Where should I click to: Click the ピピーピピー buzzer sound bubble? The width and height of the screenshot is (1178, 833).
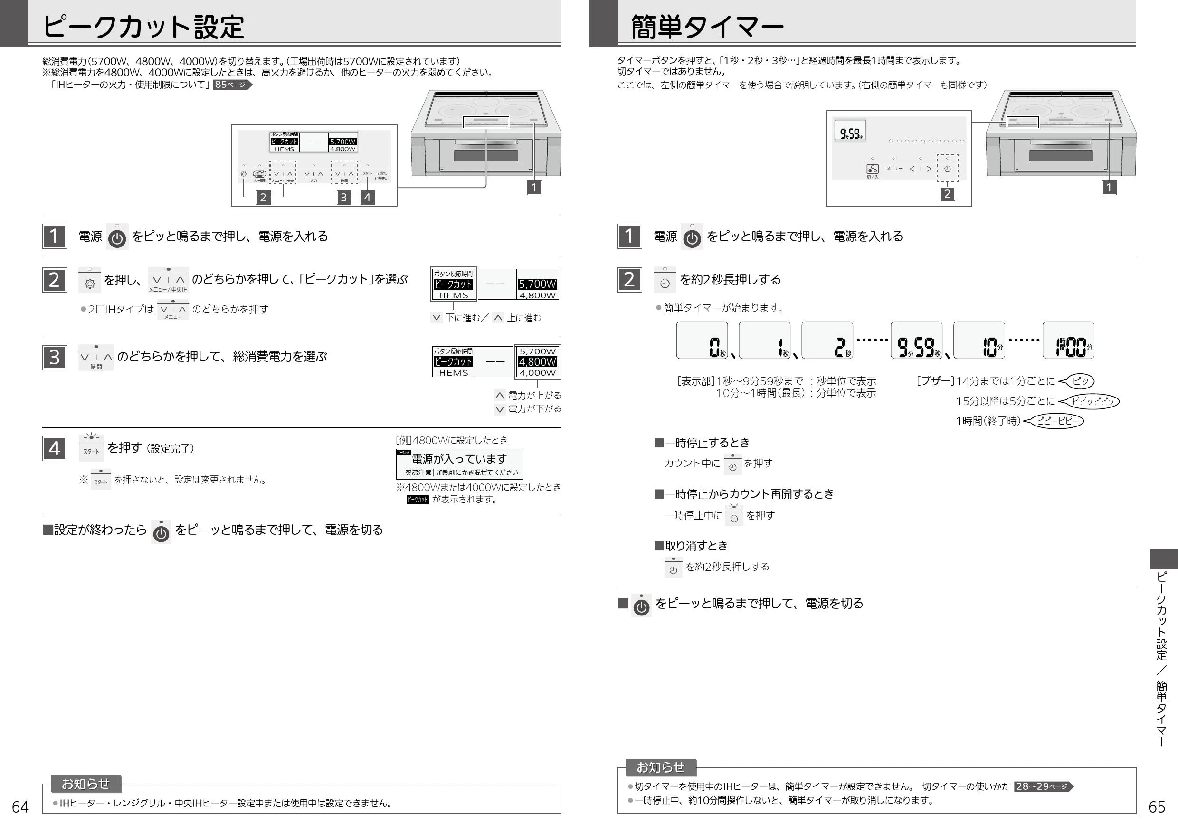point(1054,421)
